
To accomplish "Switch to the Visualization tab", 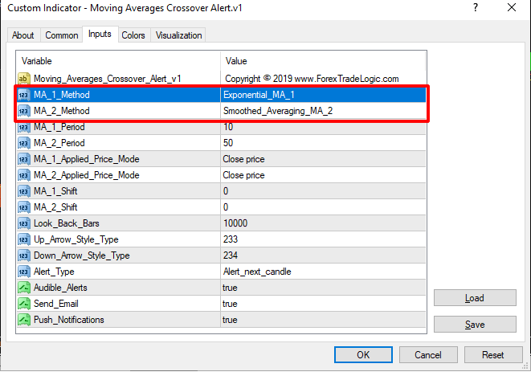I will coord(179,35).
